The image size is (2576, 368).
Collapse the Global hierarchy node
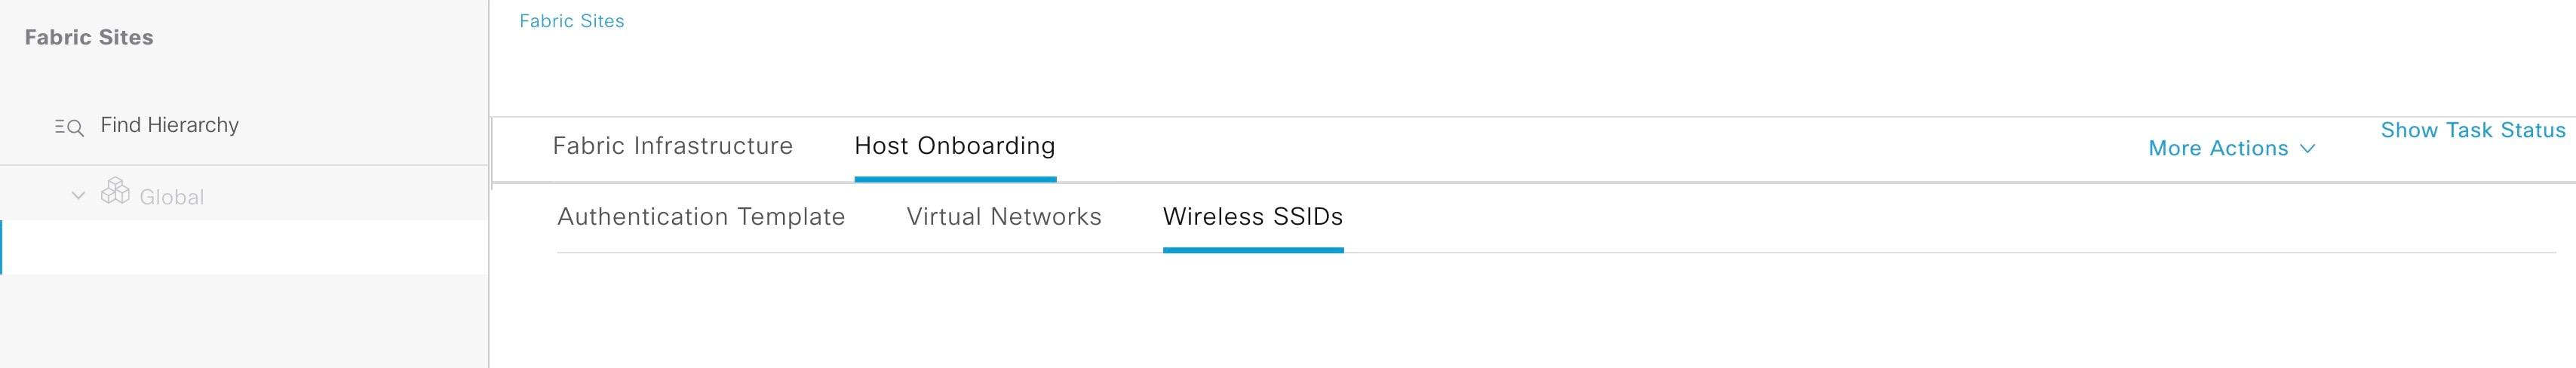[78, 196]
